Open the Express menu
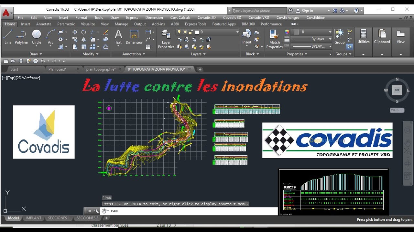 click(132, 18)
